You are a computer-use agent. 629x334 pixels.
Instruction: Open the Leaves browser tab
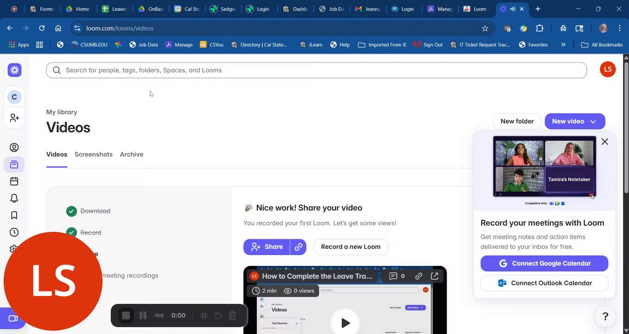click(114, 9)
